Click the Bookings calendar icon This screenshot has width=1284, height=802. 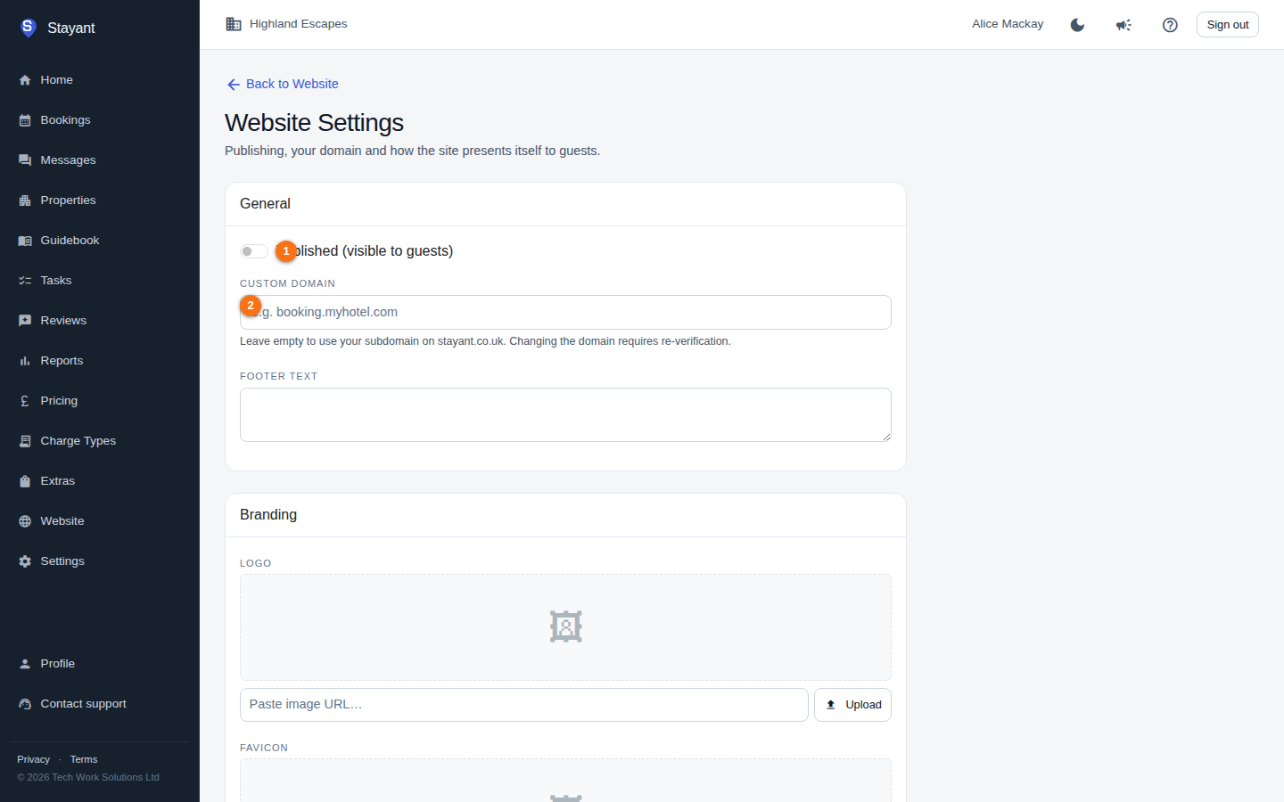[25, 120]
